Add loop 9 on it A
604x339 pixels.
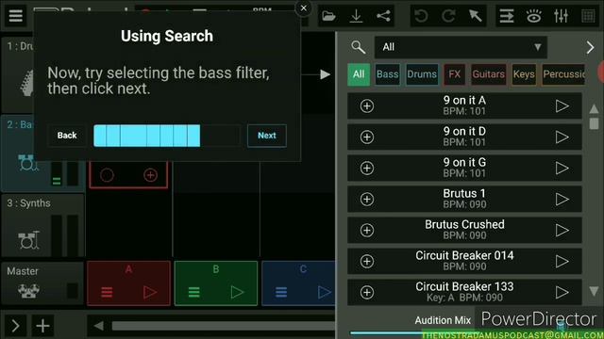[367, 106]
